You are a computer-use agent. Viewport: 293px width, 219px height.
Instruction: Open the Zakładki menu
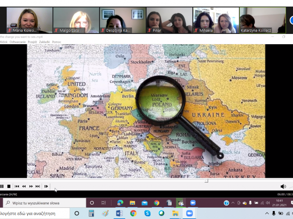[x=44, y=42]
